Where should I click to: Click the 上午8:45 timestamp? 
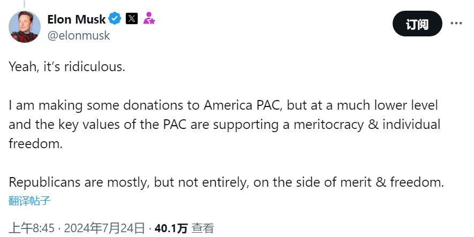32,228
